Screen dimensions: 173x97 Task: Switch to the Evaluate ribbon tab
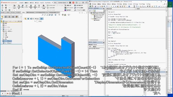coord(23,13)
